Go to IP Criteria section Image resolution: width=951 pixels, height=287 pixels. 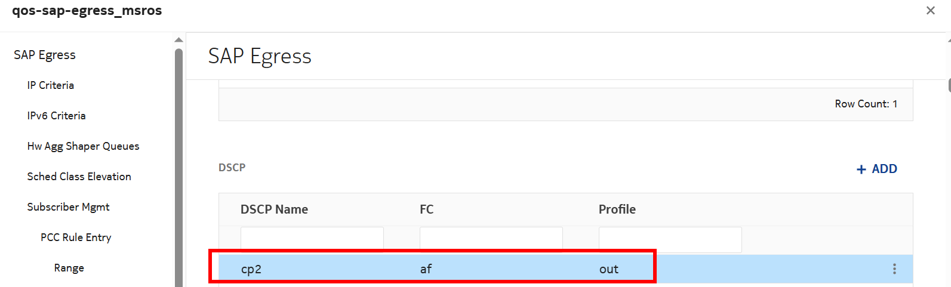pyautogui.click(x=51, y=85)
